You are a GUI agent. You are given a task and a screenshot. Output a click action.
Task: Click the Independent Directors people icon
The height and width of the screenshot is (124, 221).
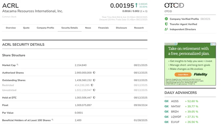tap(166, 29)
